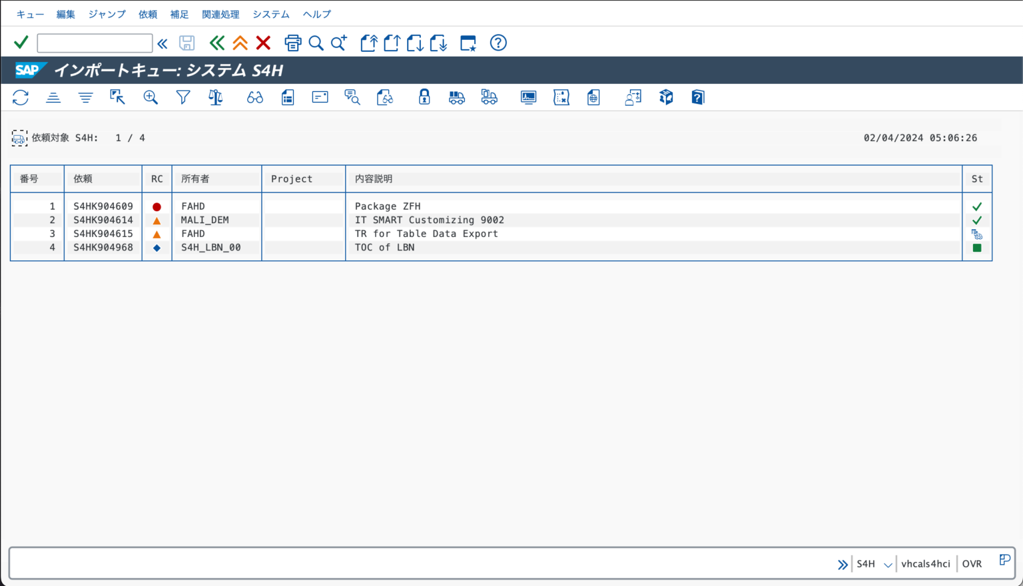The height and width of the screenshot is (586, 1023).
Task: Confirm with the green checkmark button
Action: coord(21,42)
